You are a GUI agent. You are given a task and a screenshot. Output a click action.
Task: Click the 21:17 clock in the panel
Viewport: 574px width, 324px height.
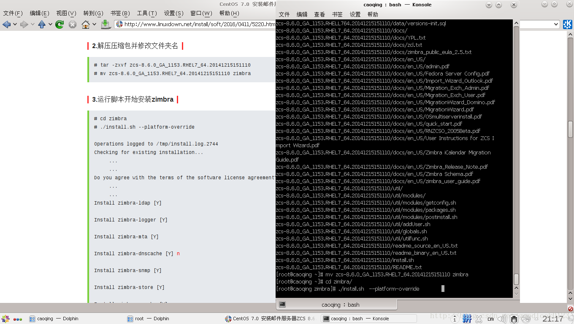pyautogui.click(x=552, y=319)
